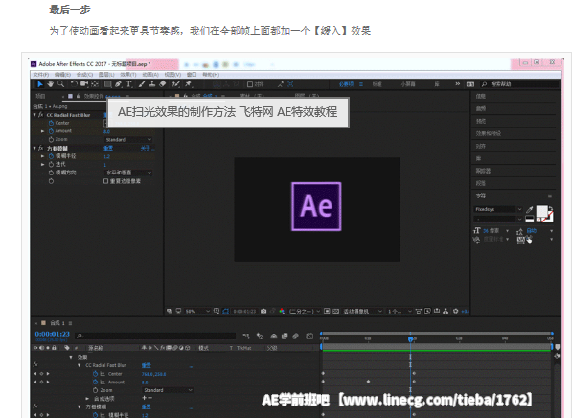Open the first menu in menu bar
This screenshot has height=418, width=572.
(x=41, y=75)
